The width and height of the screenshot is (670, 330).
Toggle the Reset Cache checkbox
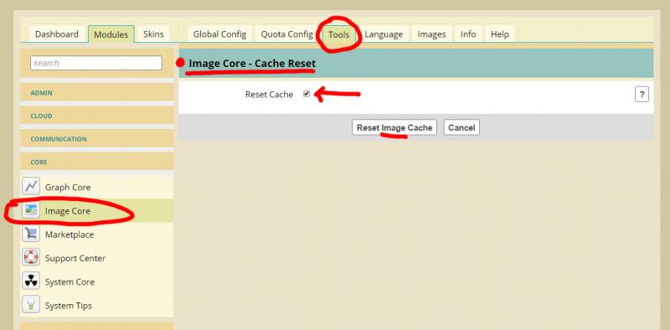(307, 94)
